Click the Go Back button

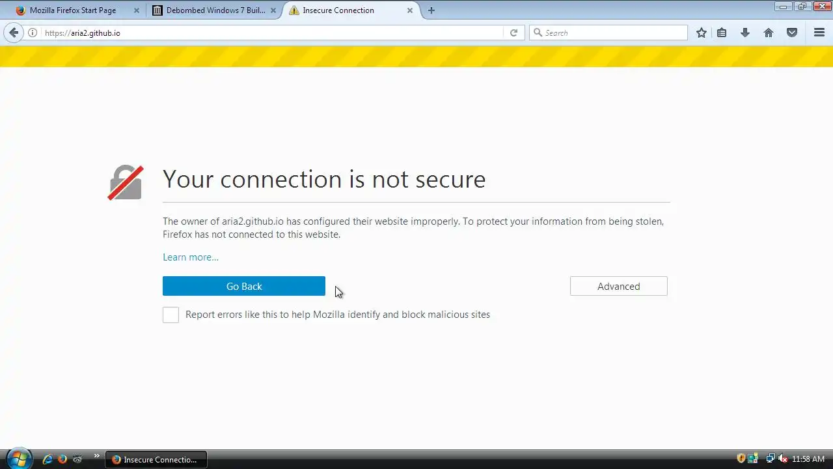pos(244,286)
